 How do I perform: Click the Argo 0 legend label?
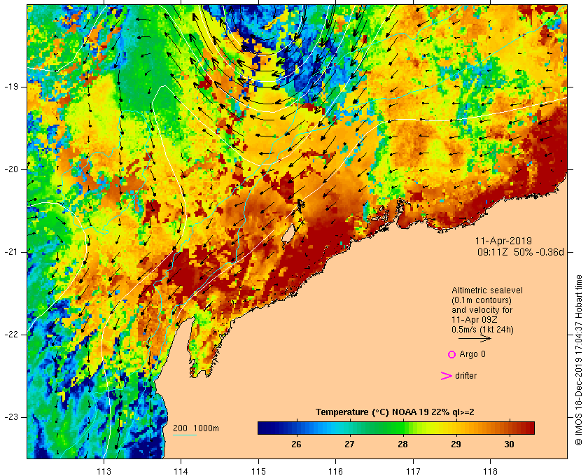pyautogui.click(x=472, y=354)
